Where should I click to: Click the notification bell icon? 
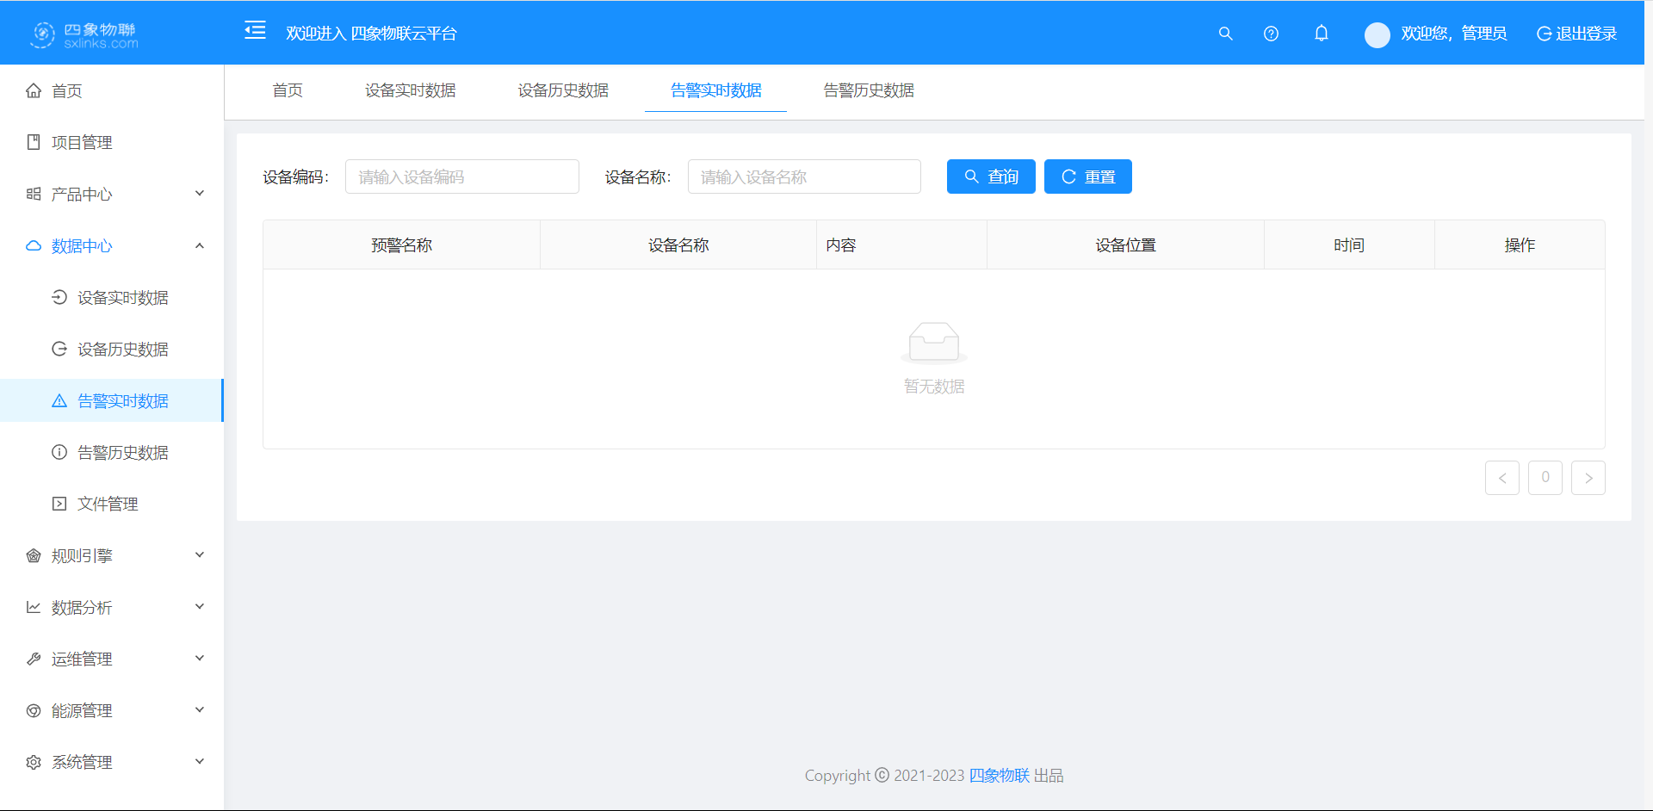click(1322, 34)
